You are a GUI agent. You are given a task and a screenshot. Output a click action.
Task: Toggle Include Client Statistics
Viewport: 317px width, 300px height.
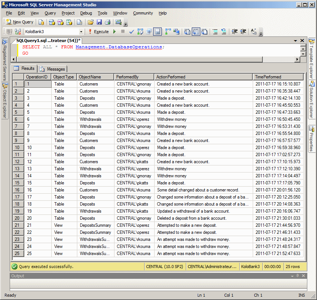click(x=176, y=32)
